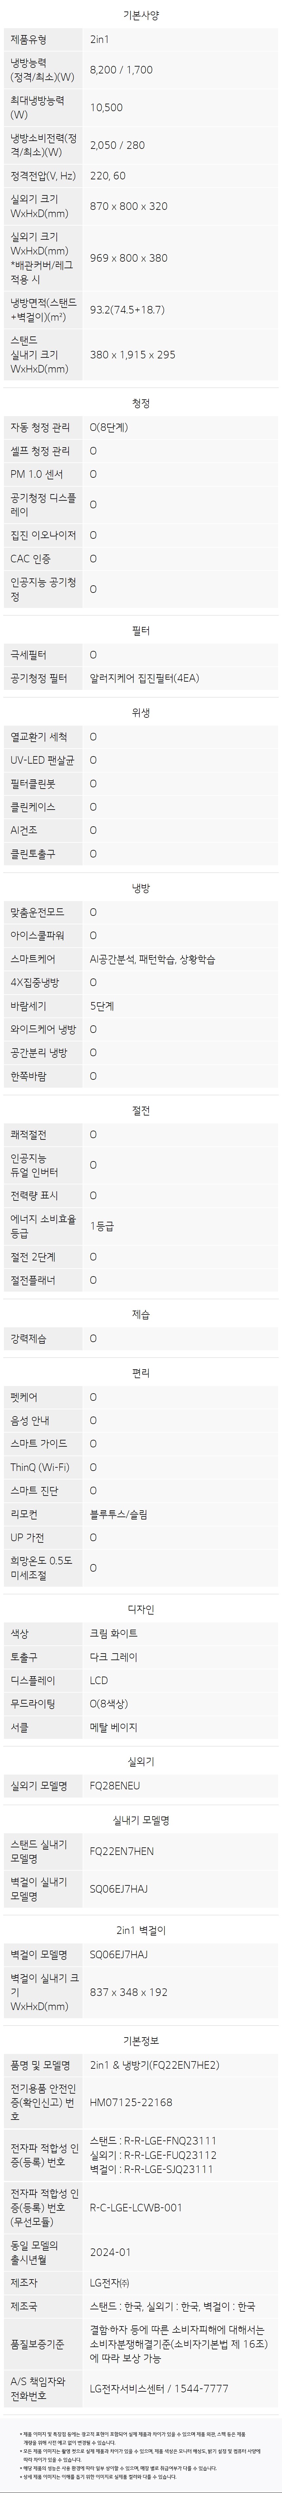Click the outdoor unit model FQ28ENEU
The image size is (282, 2493).
(x=114, y=1785)
